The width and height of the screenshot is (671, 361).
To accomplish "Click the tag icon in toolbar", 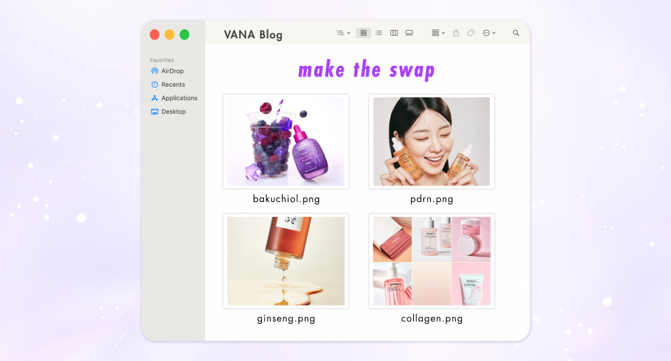I will coord(471,33).
